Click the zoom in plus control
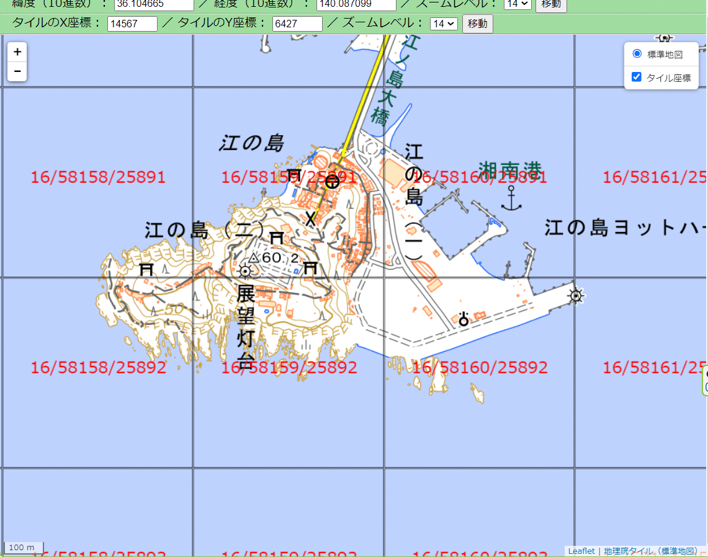708x557 pixels. coord(17,51)
